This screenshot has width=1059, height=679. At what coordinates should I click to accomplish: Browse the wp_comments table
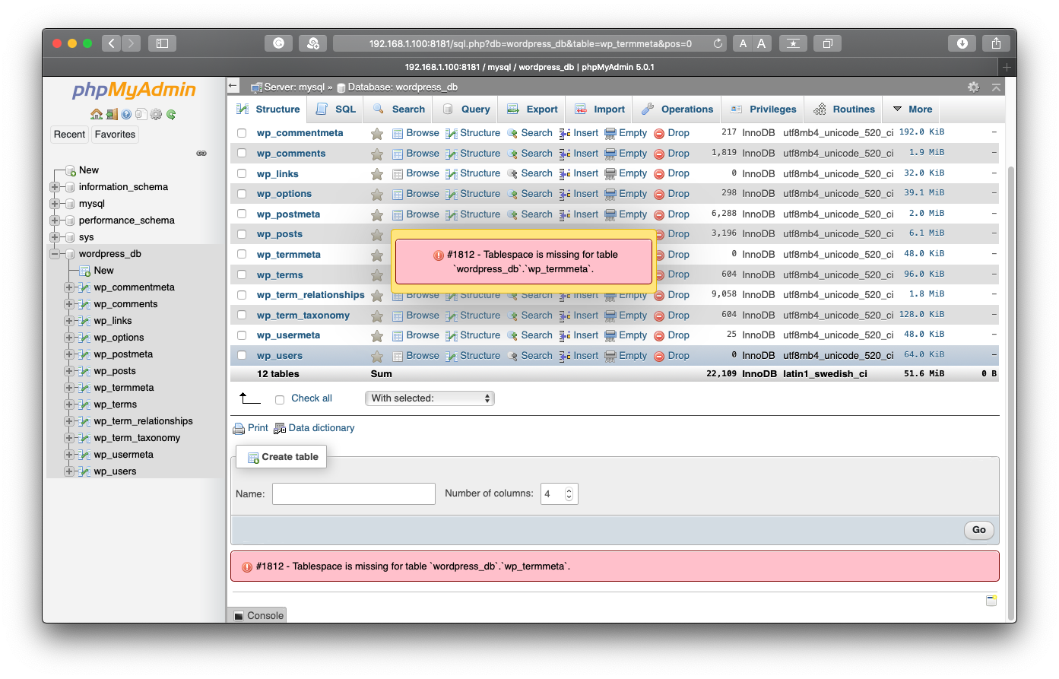click(416, 154)
